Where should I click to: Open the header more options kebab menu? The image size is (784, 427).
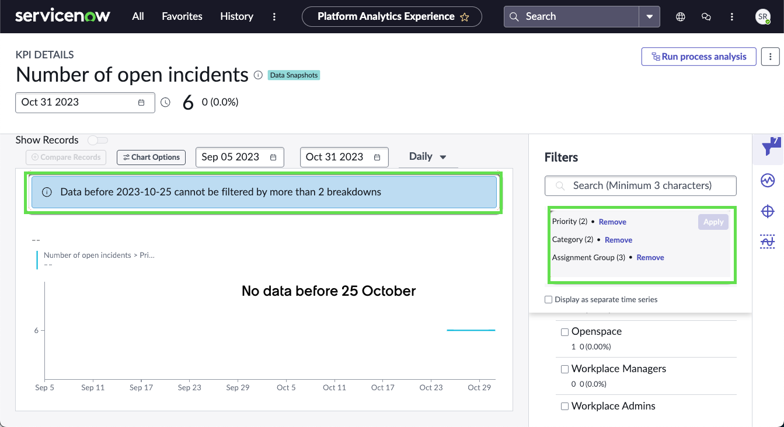tap(274, 17)
